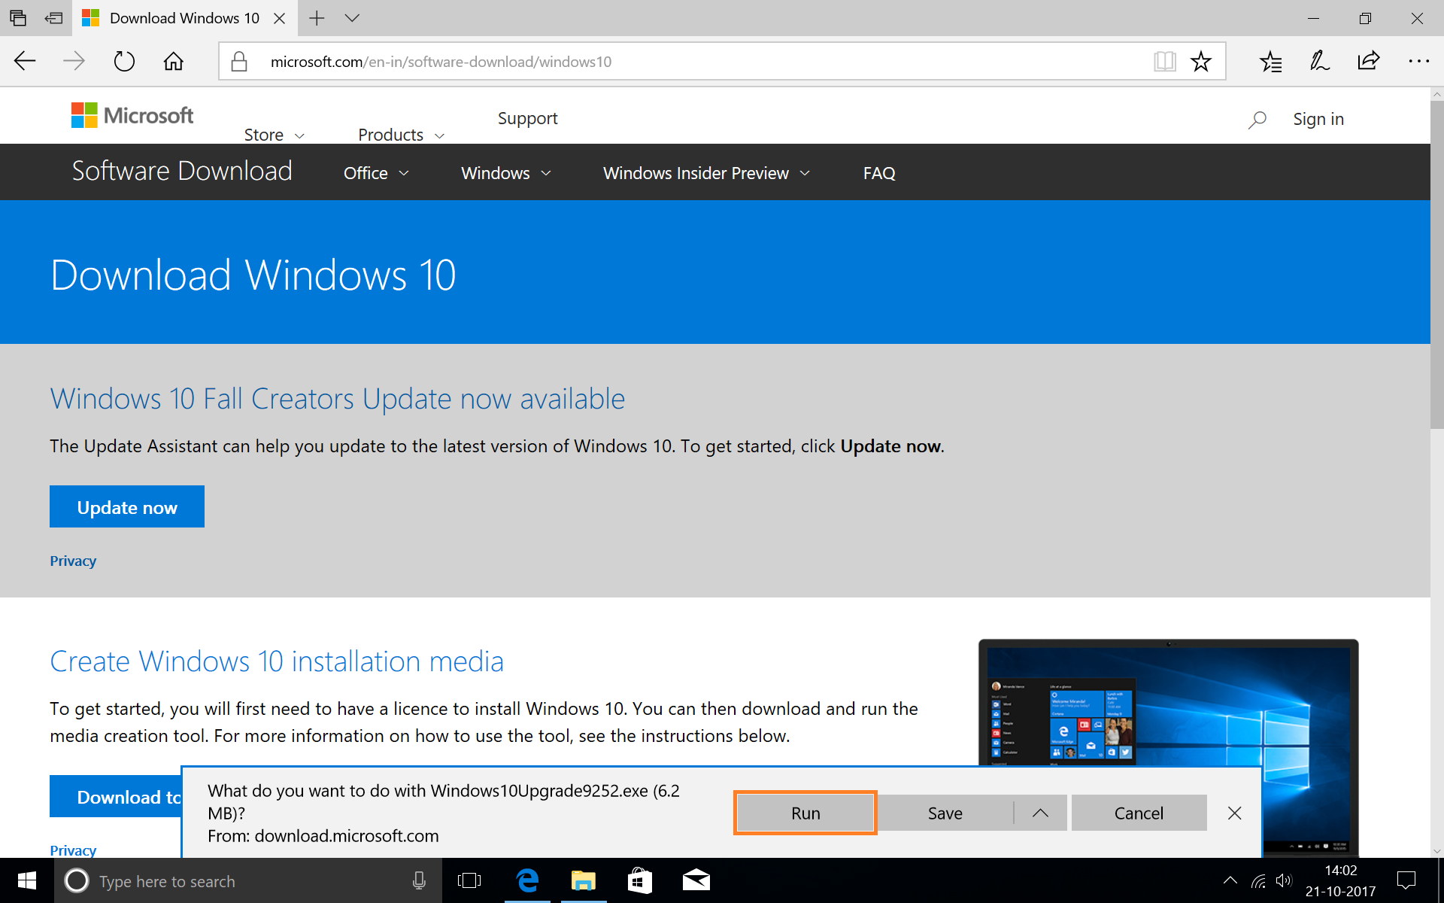This screenshot has height=903, width=1444.
Task: Dismiss the download notification bar
Action: tap(1234, 813)
